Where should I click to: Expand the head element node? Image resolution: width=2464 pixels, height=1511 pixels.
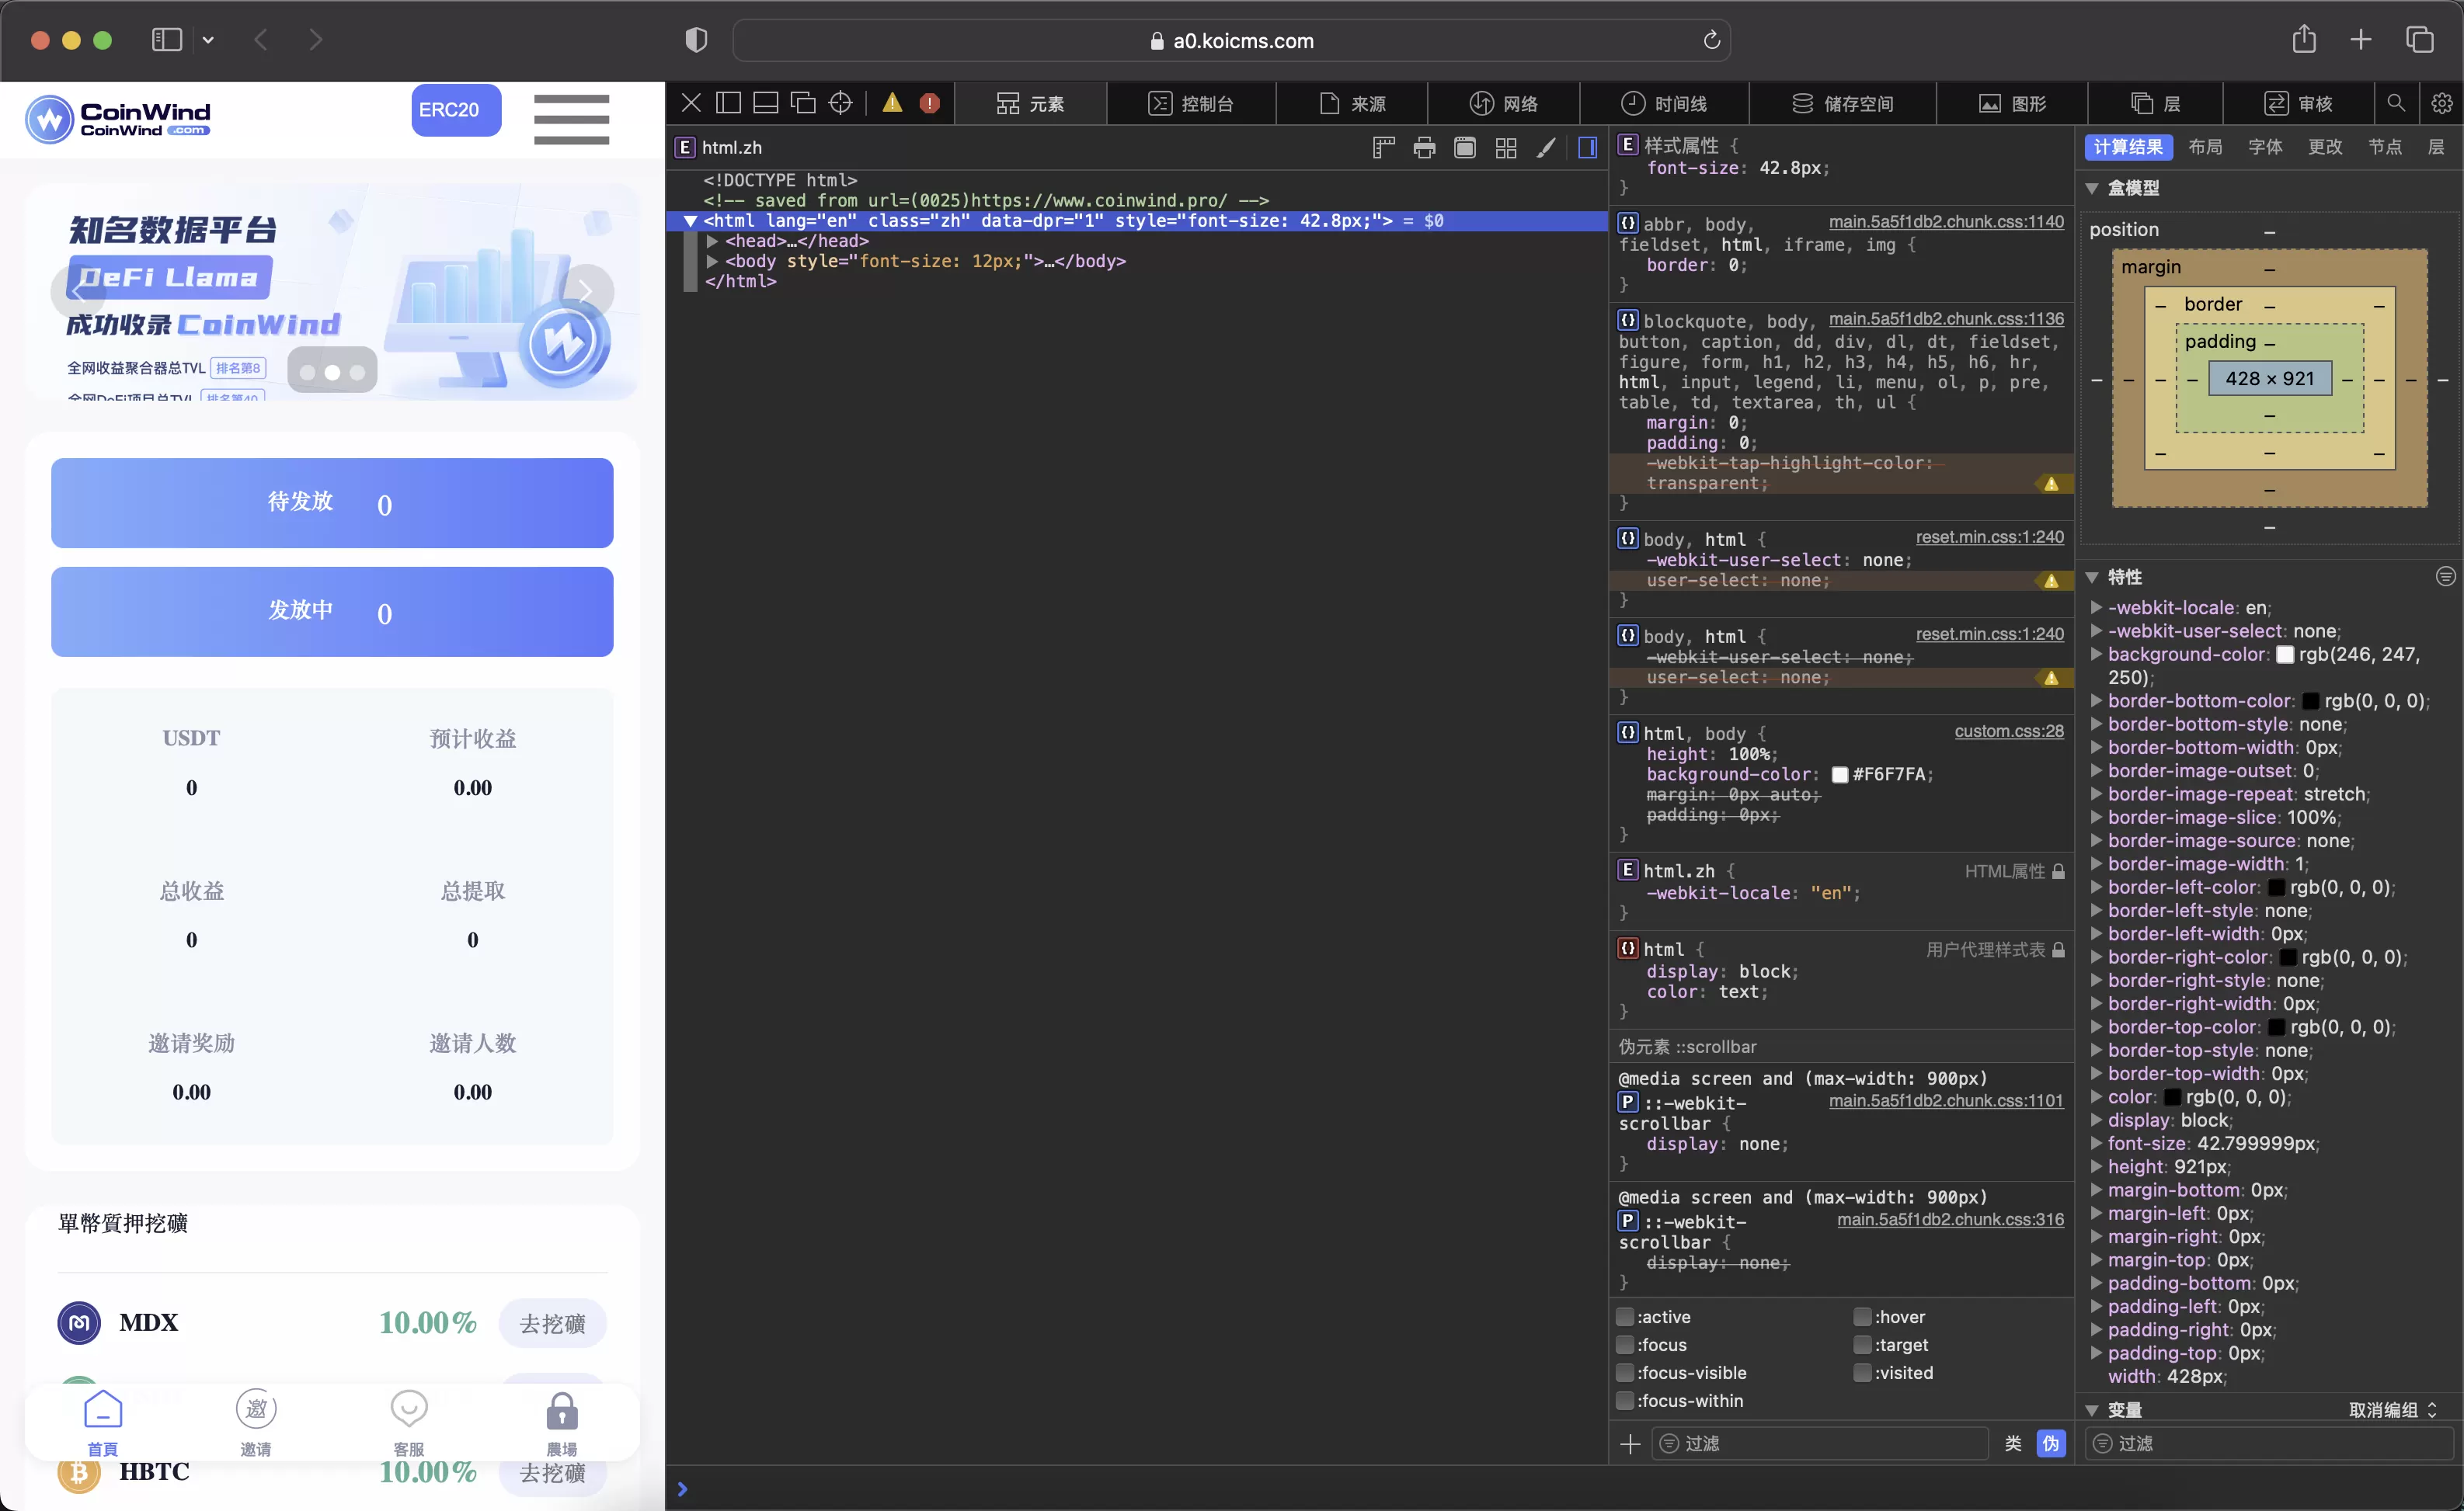tap(712, 241)
